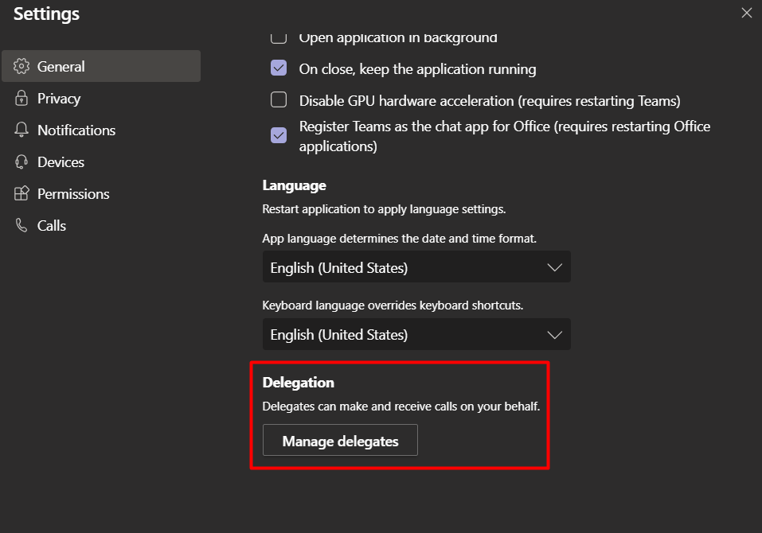
Task: Click the Keyboard language dropdown chevron arrow
Action: [554, 334]
